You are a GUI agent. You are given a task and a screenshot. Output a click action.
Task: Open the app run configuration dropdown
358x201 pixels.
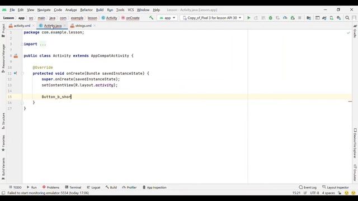click(x=167, y=18)
